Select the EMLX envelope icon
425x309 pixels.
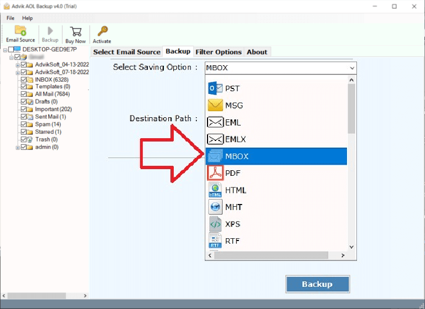215,139
